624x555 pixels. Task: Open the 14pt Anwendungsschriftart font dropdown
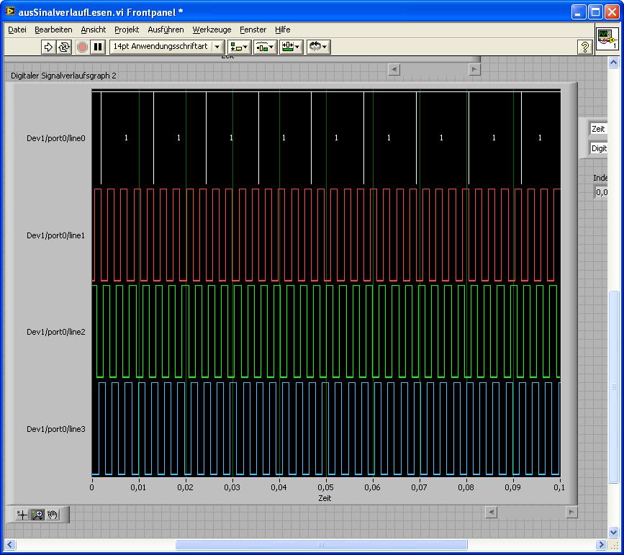click(166, 47)
